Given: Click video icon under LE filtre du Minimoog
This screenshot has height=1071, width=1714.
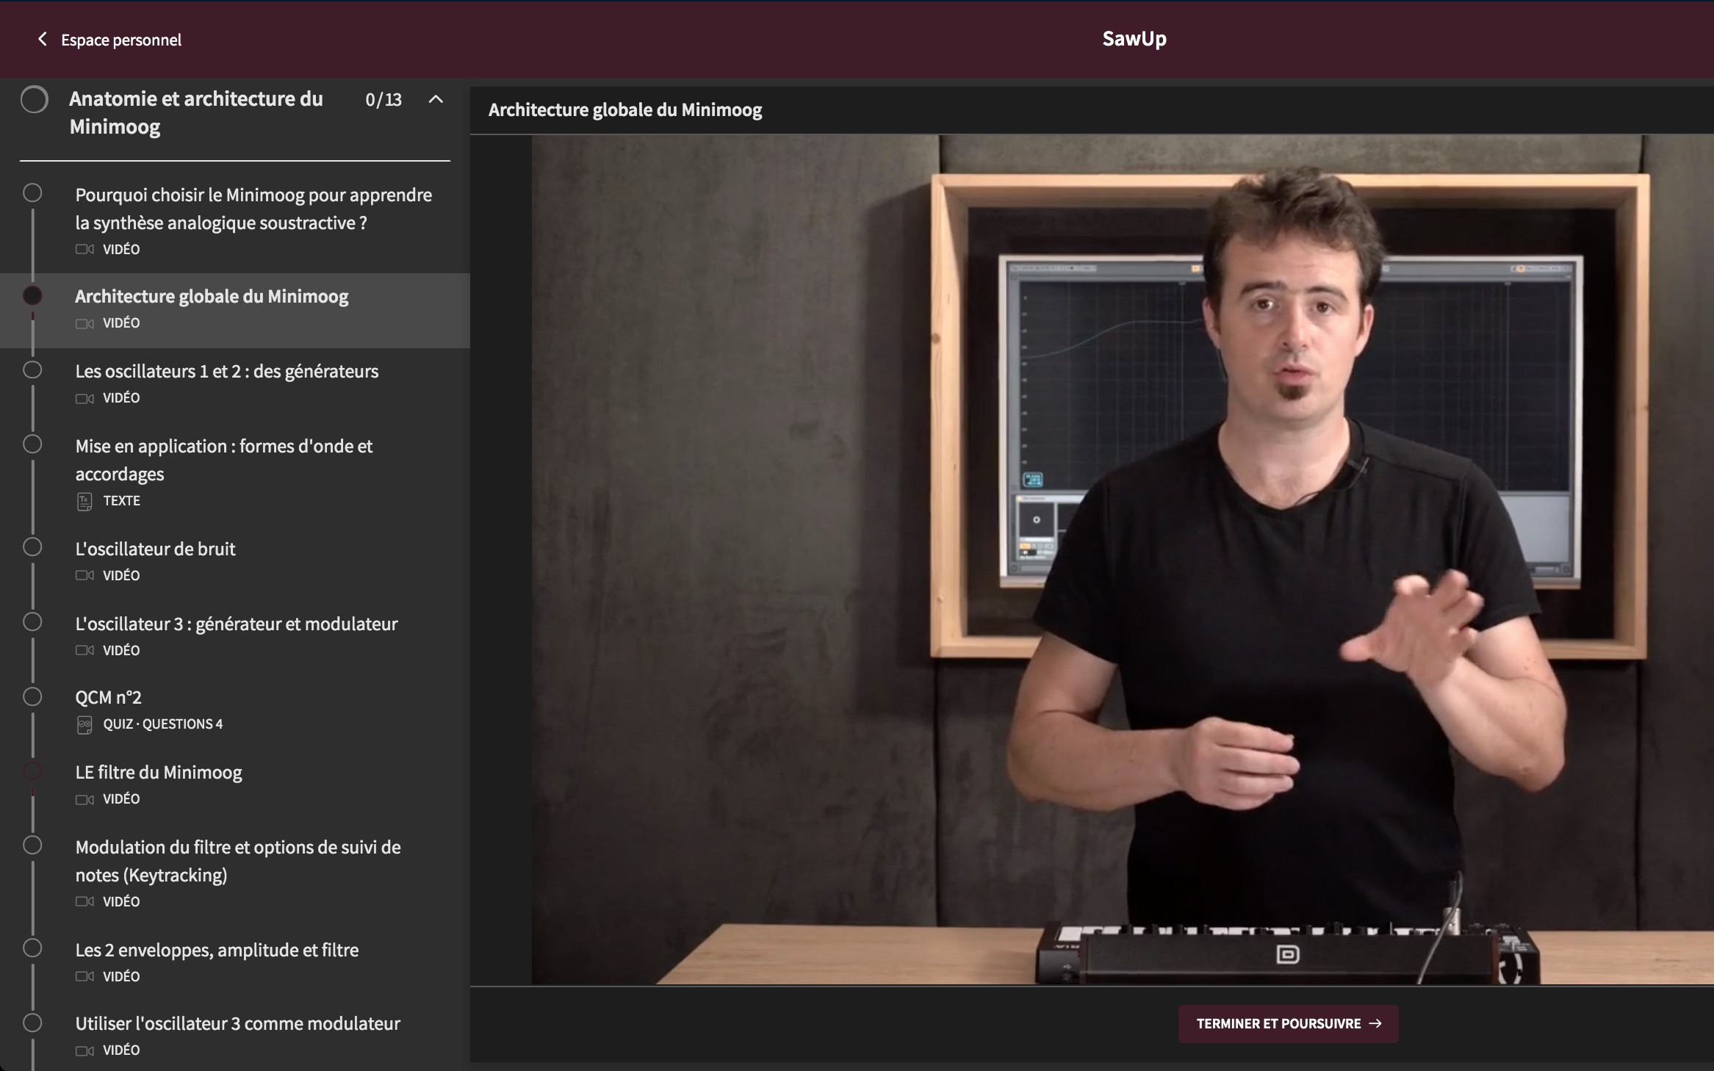Looking at the screenshot, I should pyautogui.click(x=84, y=799).
